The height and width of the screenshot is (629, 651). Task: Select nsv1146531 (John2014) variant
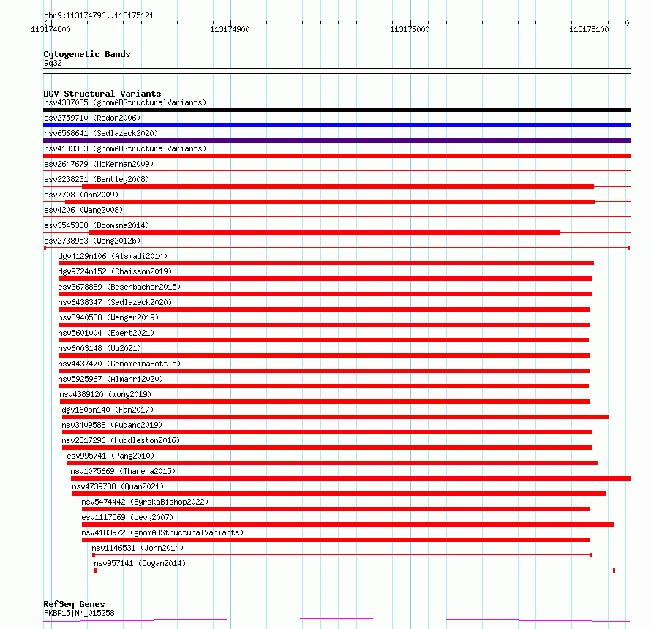(342, 555)
